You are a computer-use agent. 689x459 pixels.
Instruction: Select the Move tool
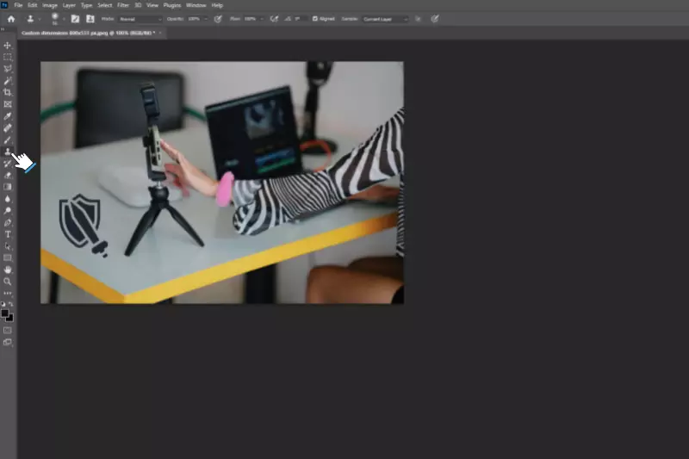click(x=8, y=46)
